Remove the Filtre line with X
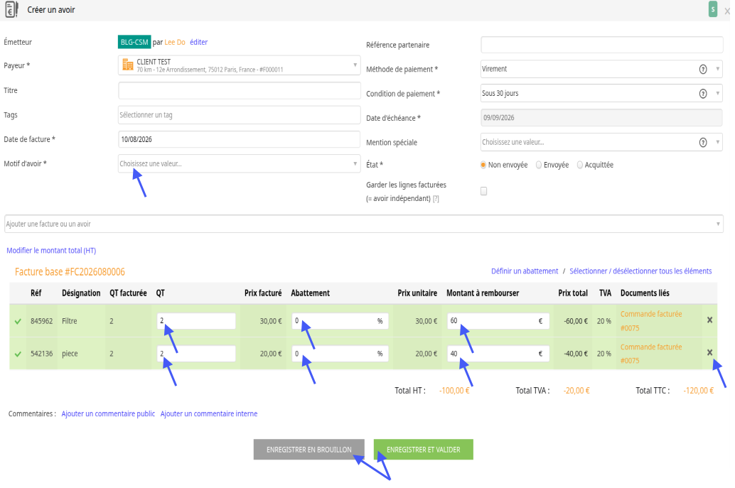This screenshot has width=735, height=488. pos(709,320)
